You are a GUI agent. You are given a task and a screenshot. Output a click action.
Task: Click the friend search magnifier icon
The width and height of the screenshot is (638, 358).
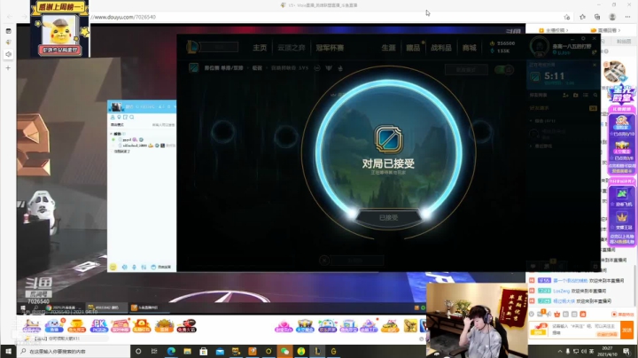coord(595,95)
